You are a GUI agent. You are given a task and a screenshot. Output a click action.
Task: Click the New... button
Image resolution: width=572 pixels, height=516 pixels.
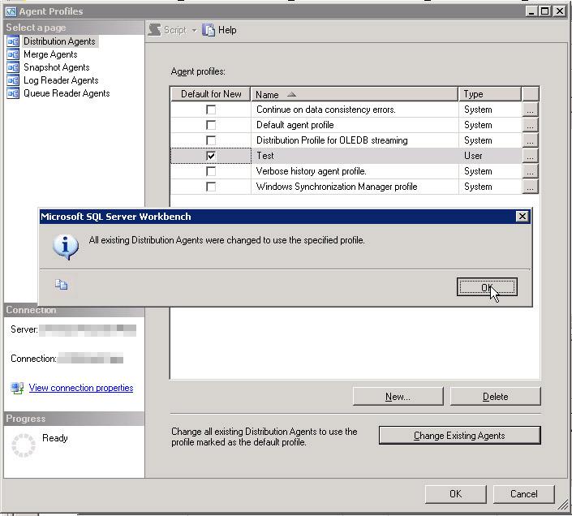[x=398, y=397]
